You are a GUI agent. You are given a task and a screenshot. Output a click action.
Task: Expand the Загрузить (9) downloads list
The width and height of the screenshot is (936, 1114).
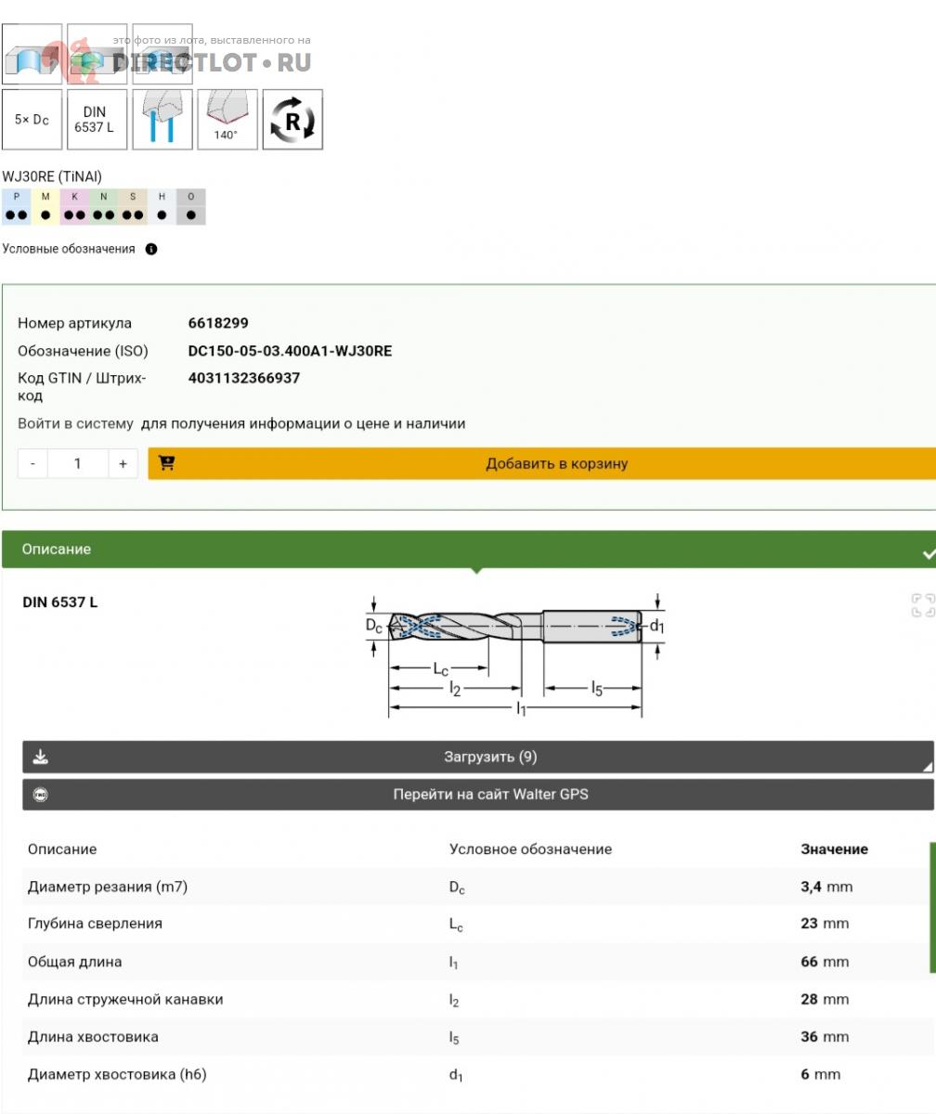tap(490, 758)
